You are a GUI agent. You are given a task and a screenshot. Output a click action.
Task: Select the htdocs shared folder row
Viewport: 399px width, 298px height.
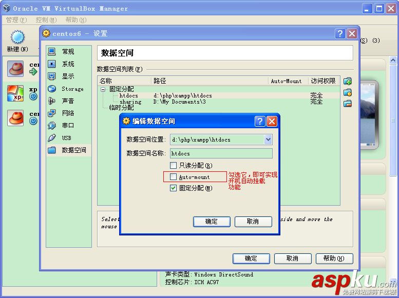(x=219, y=95)
